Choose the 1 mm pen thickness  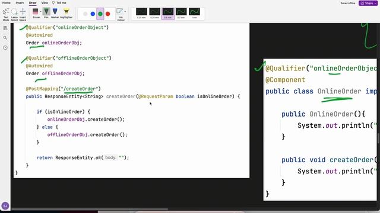(194, 13)
